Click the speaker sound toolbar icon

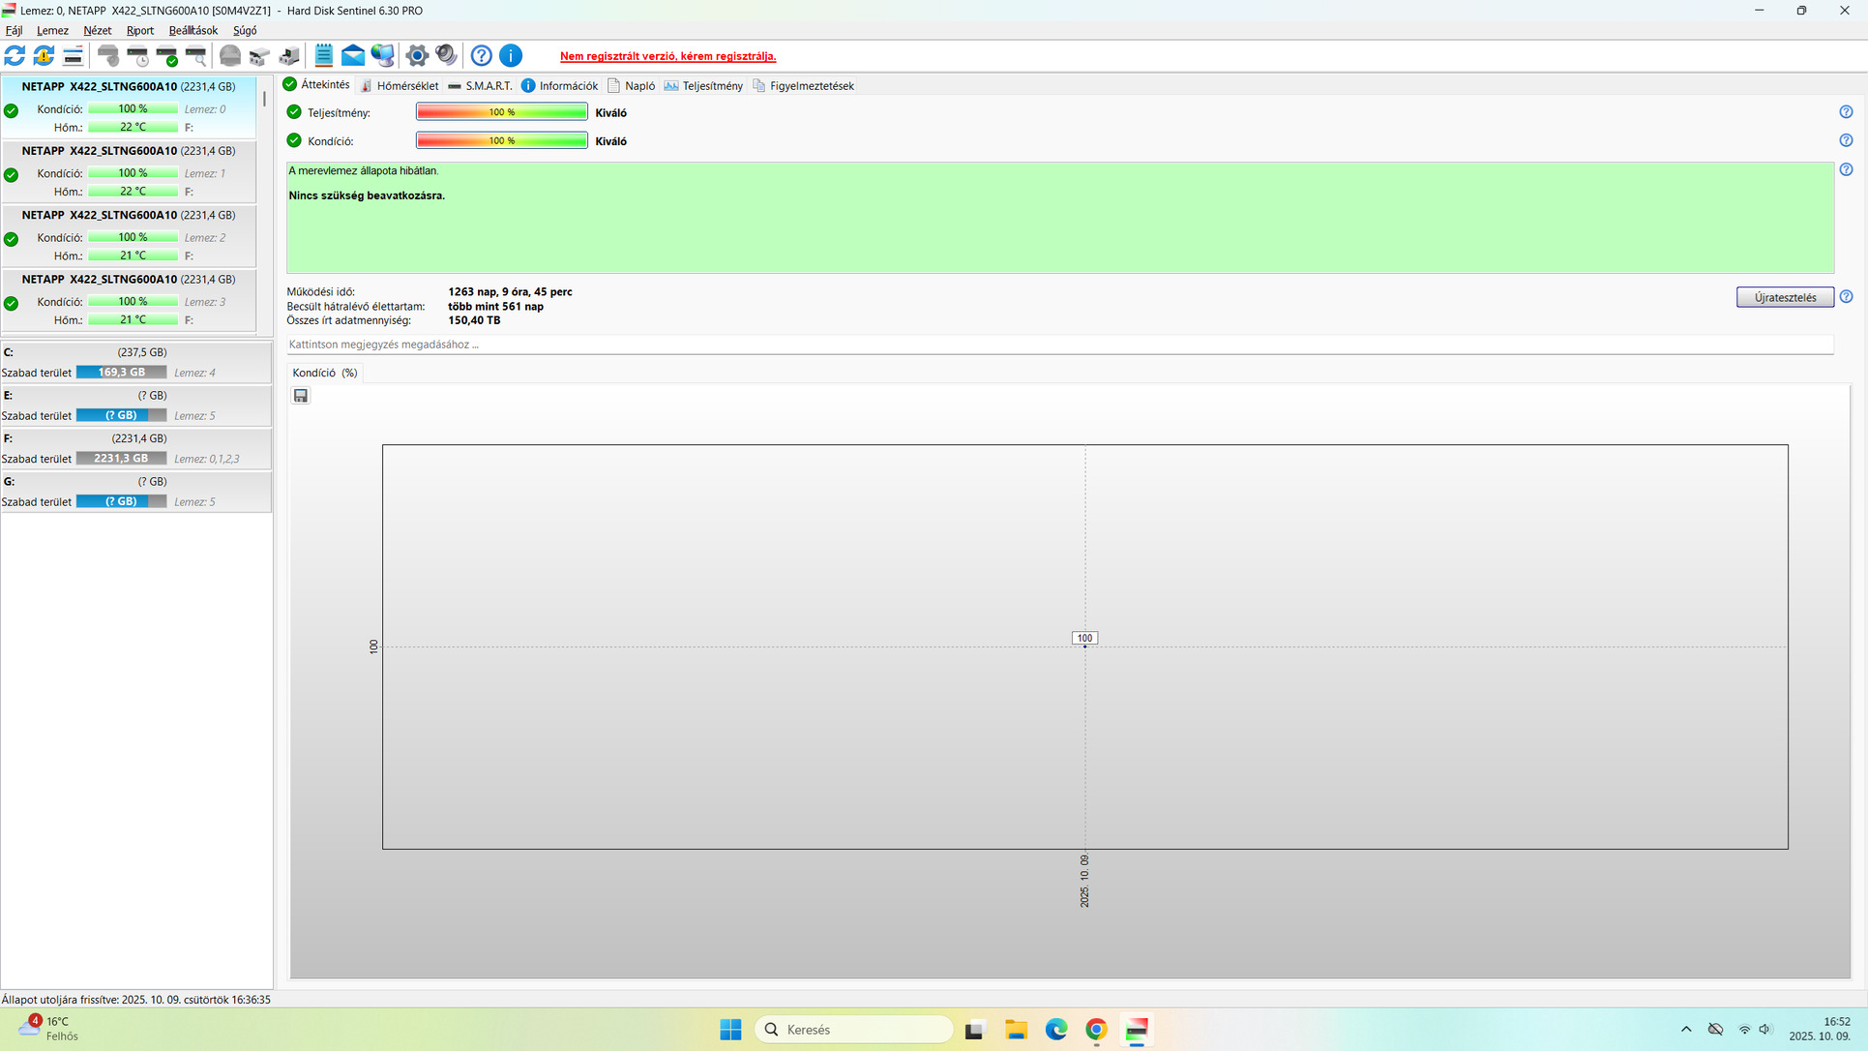(446, 56)
